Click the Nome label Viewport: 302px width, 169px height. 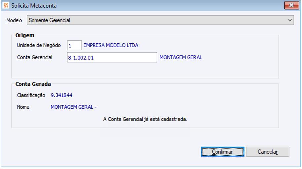[23, 107]
